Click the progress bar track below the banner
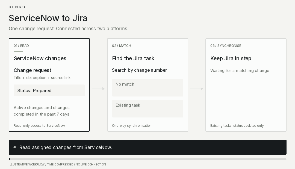This screenshot has height=169, width=295. [x=148, y=159]
